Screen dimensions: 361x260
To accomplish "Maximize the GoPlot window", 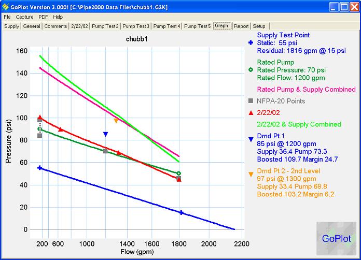I will coord(344,7).
